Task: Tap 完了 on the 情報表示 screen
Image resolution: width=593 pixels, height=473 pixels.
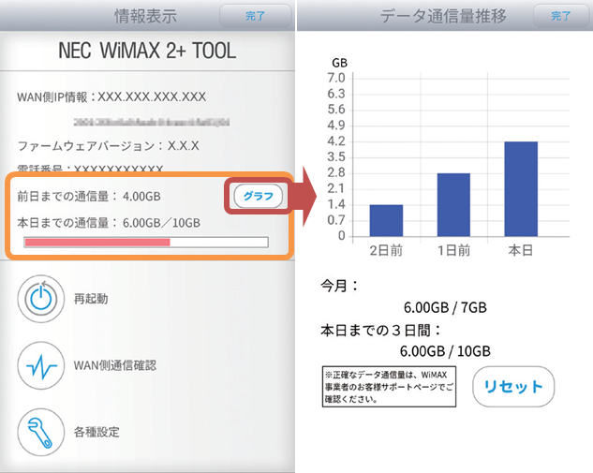Action: click(255, 16)
